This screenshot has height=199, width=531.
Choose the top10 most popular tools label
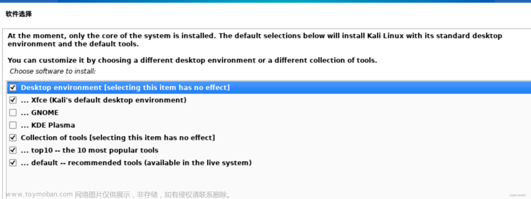click(x=89, y=150)
